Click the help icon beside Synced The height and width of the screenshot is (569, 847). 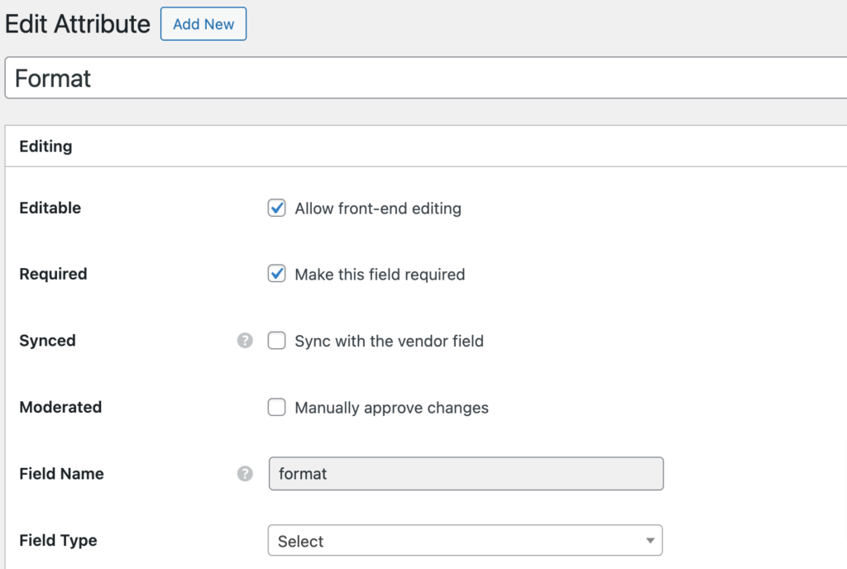point(245,341)
